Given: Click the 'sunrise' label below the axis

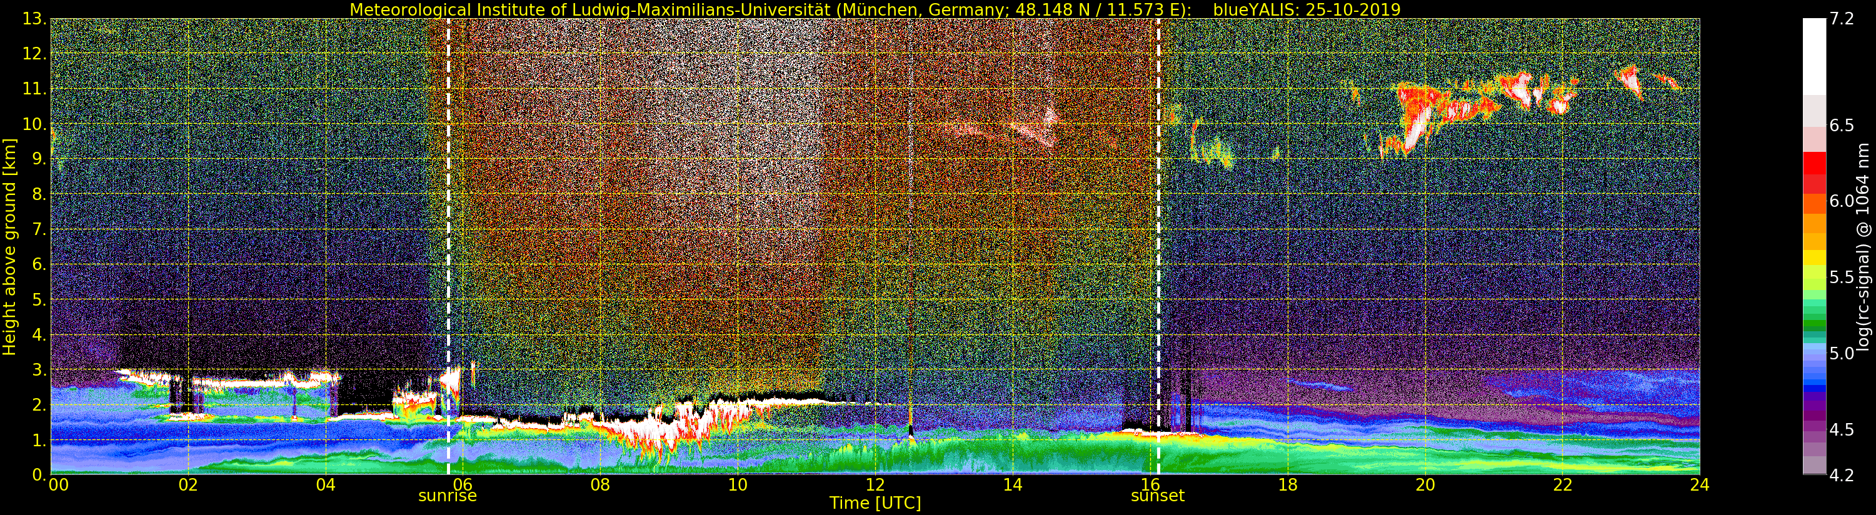Looking at the screenshot, I should pos(447,496).
